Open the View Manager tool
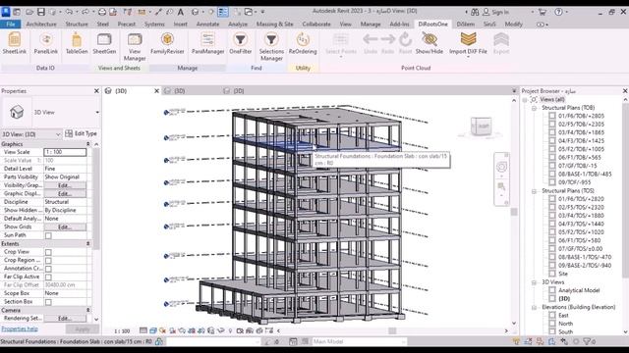 coord(135,47)
